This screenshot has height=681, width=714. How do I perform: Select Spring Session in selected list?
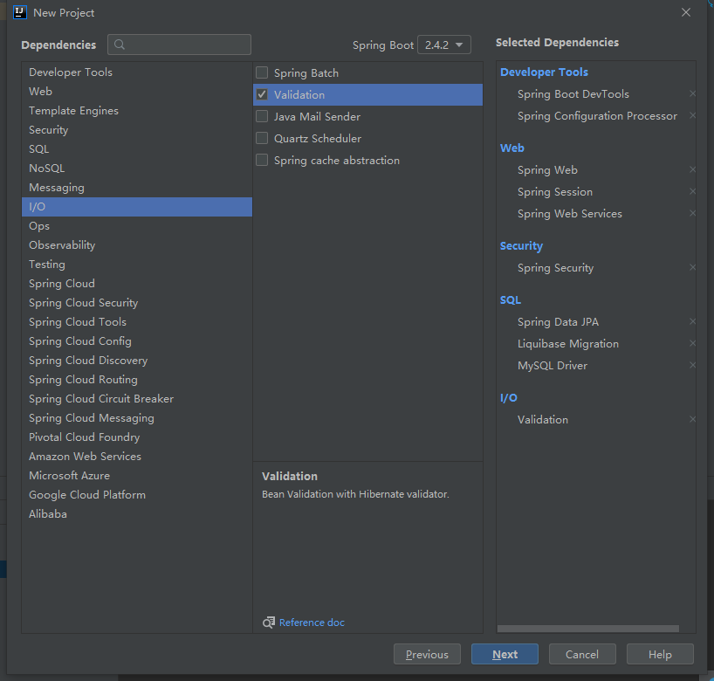point(555,192)
